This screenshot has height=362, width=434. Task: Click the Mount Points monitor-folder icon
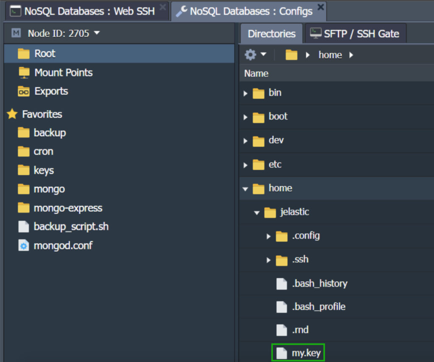click(x=24, y=73)
